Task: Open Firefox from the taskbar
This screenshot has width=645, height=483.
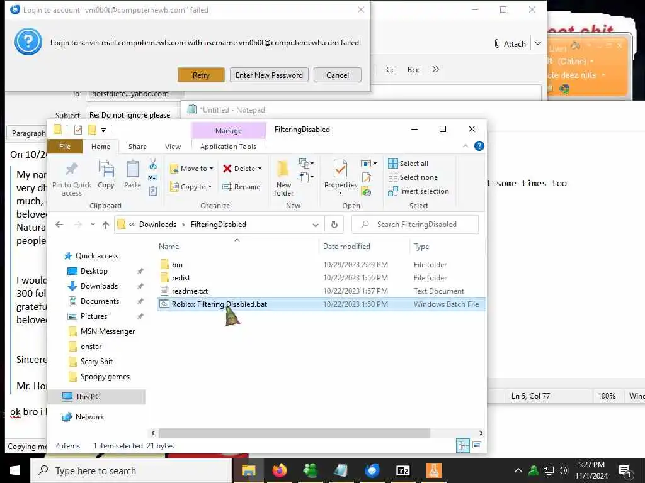Action: 279,470
